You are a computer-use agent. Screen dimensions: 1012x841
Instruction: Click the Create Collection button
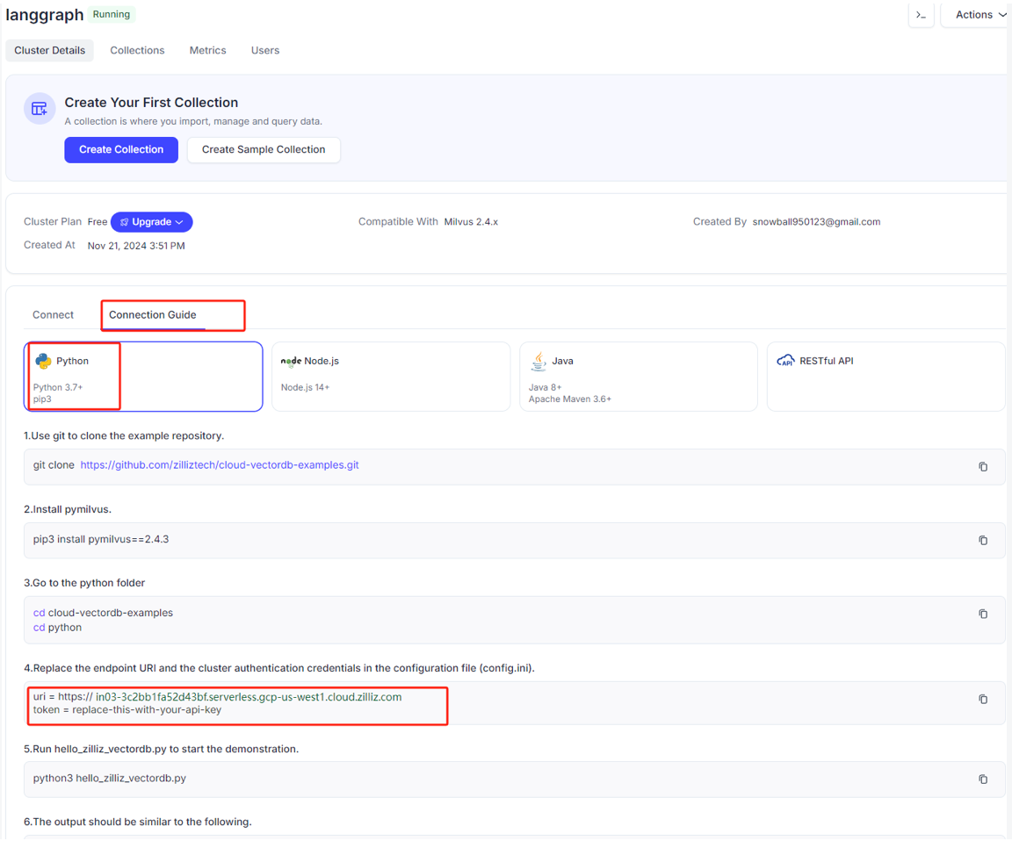(121, 149)
